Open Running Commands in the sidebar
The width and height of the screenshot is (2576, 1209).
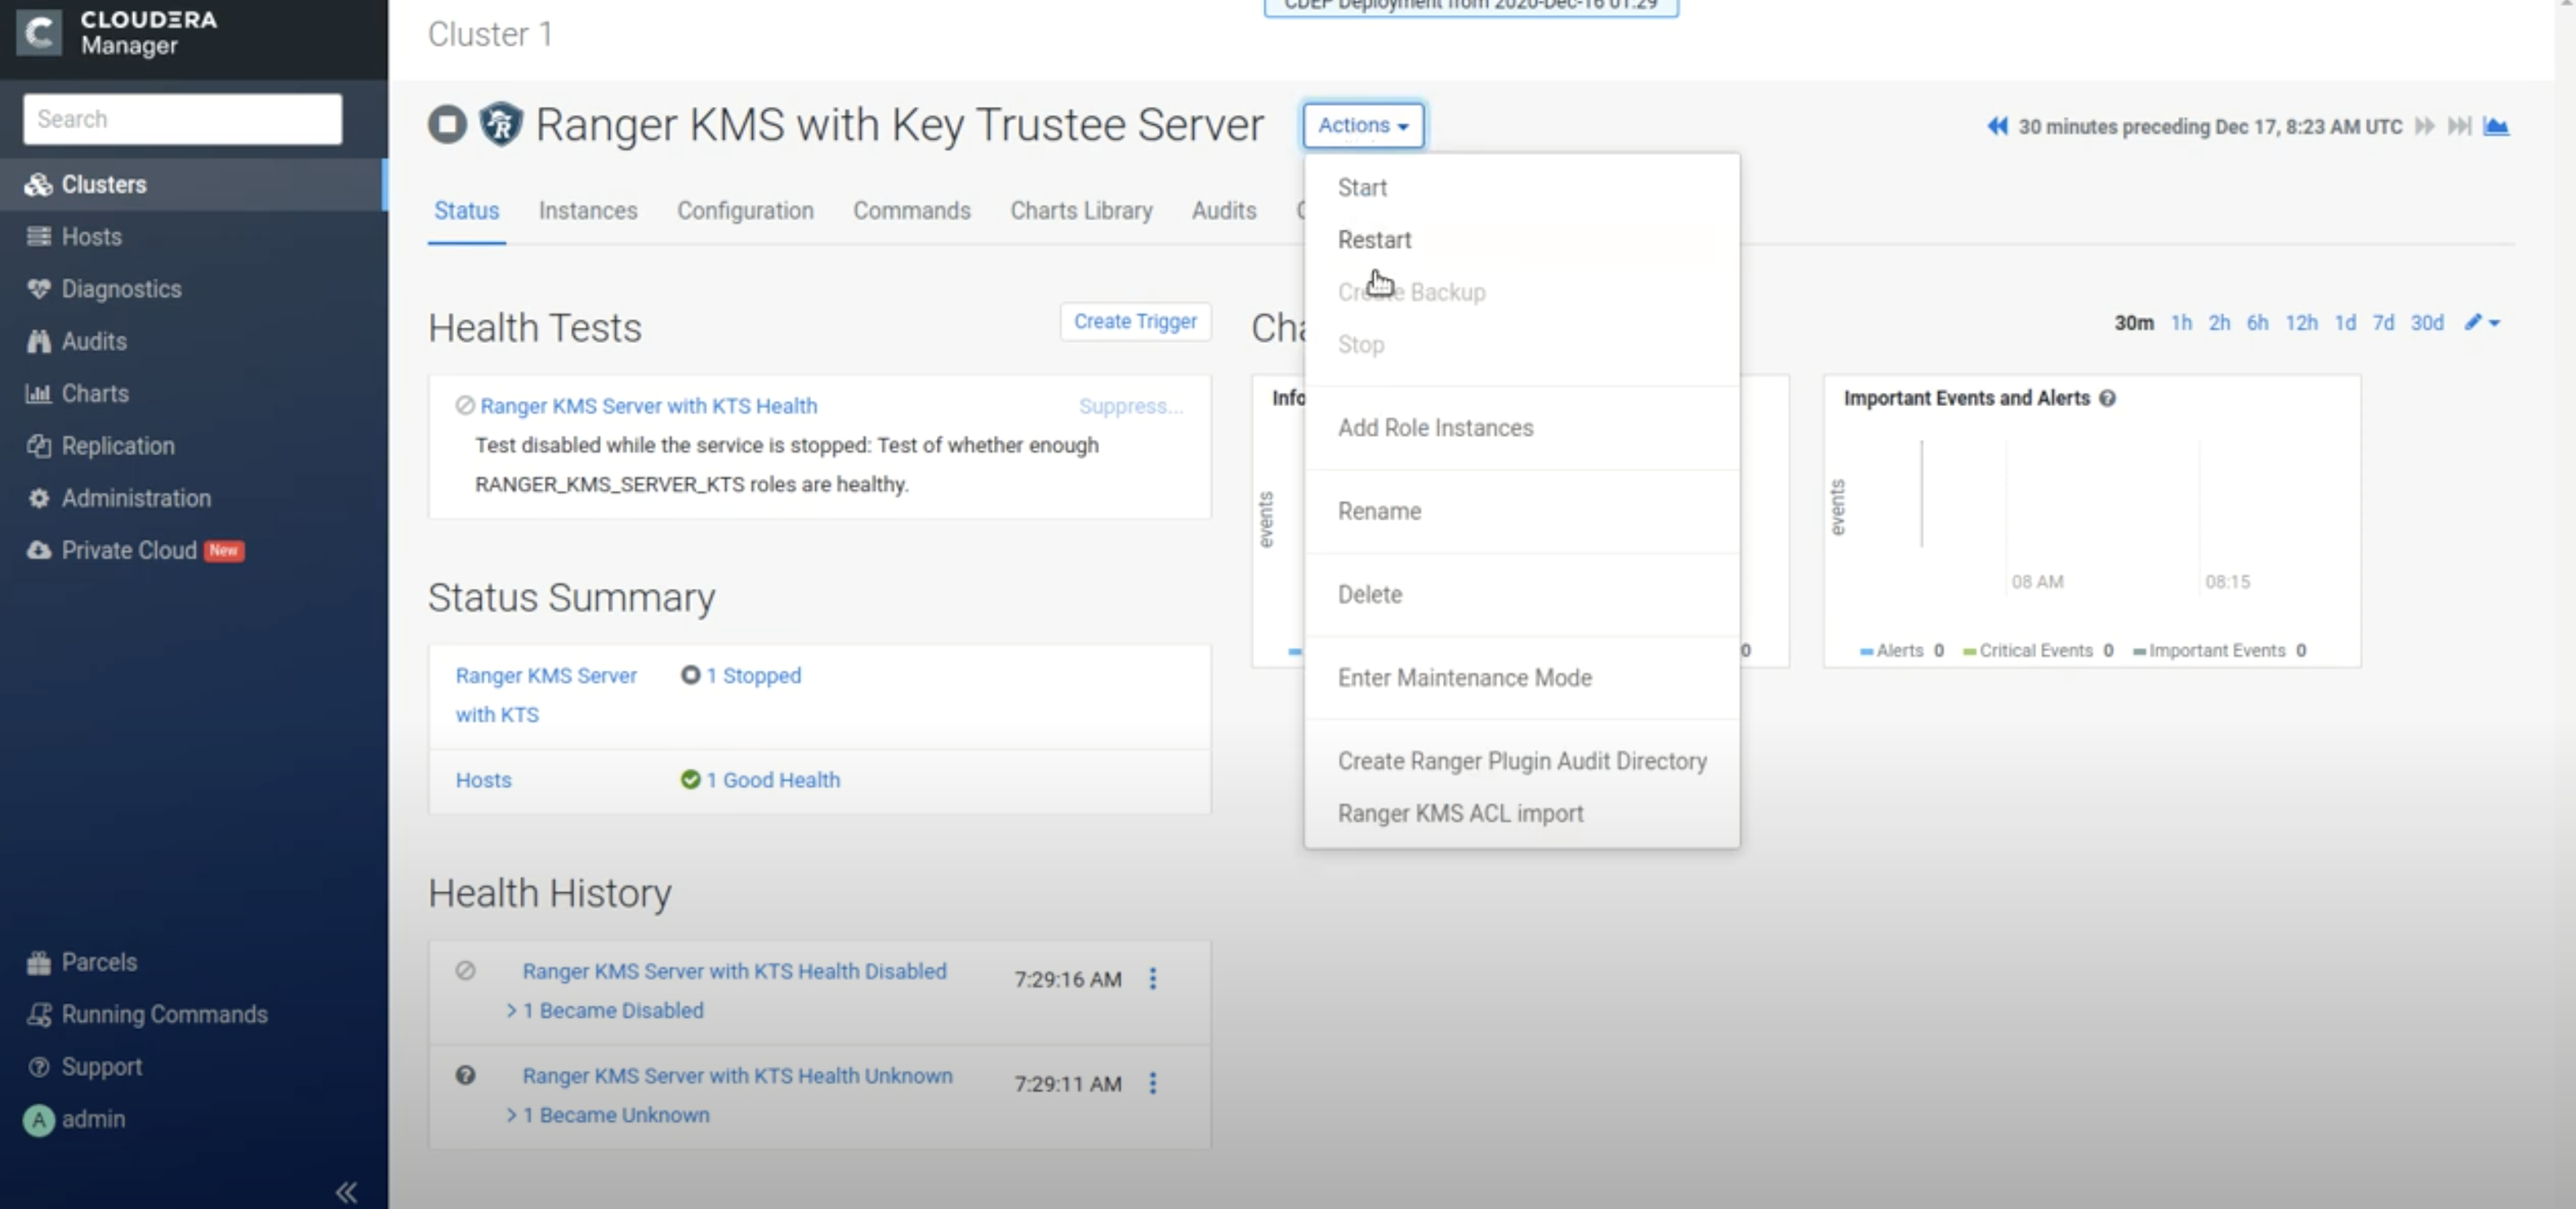coord(147,1014)
